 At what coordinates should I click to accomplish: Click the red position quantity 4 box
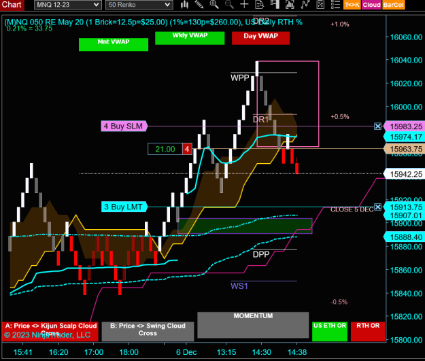coord(187,149)
